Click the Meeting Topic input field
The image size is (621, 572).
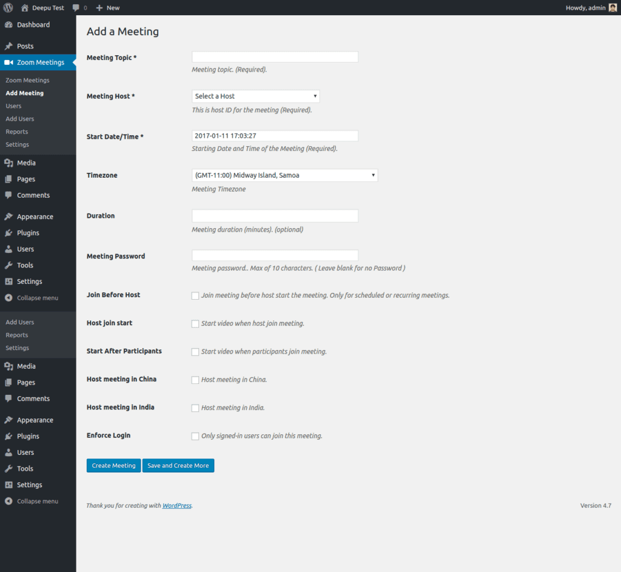[x=274, y=56]
